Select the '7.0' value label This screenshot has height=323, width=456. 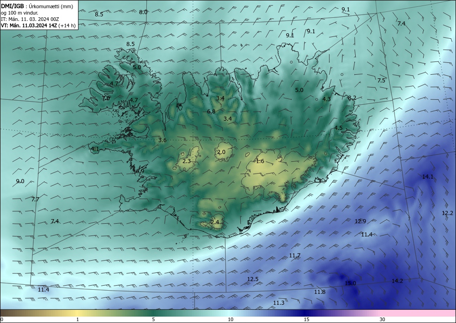(106, 98)
